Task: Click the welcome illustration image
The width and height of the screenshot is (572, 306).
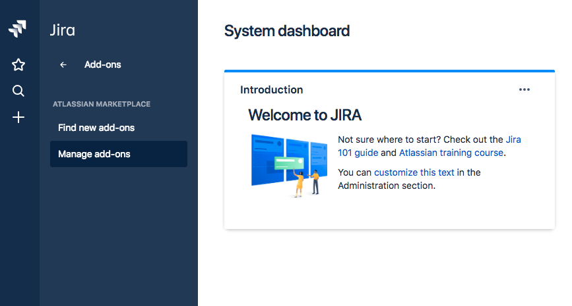Action: click(289, 166)
